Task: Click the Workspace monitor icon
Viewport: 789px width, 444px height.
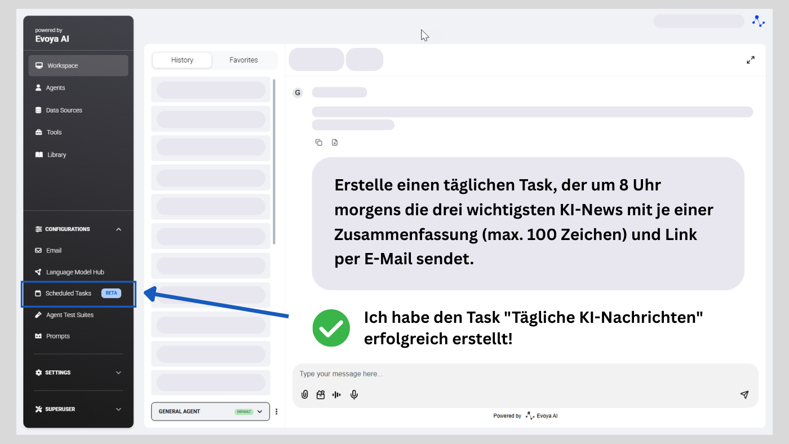Action: coord(39,65)
